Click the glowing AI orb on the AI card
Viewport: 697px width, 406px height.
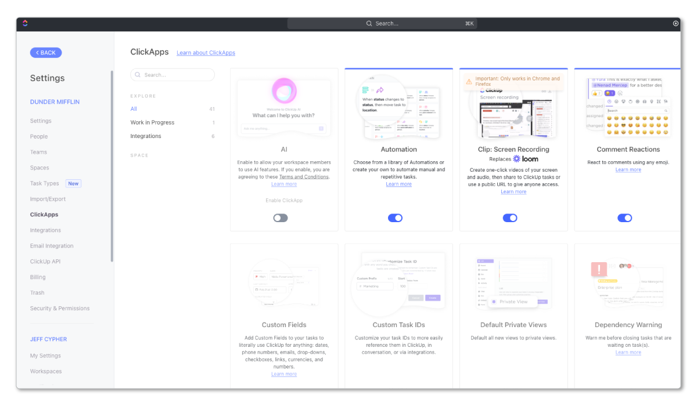(283, 92)
